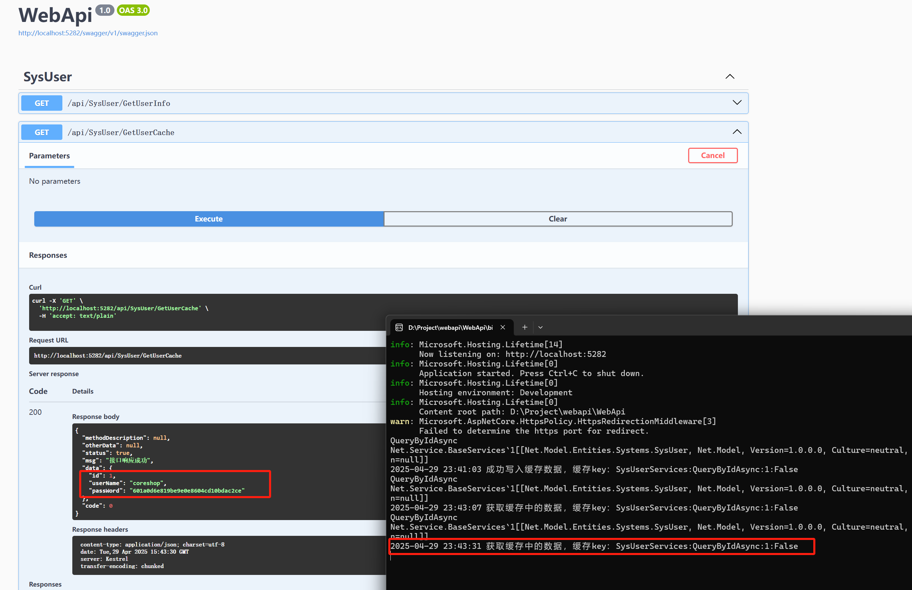
Task: Select the Parameters tab
Action: coord(49,156)
